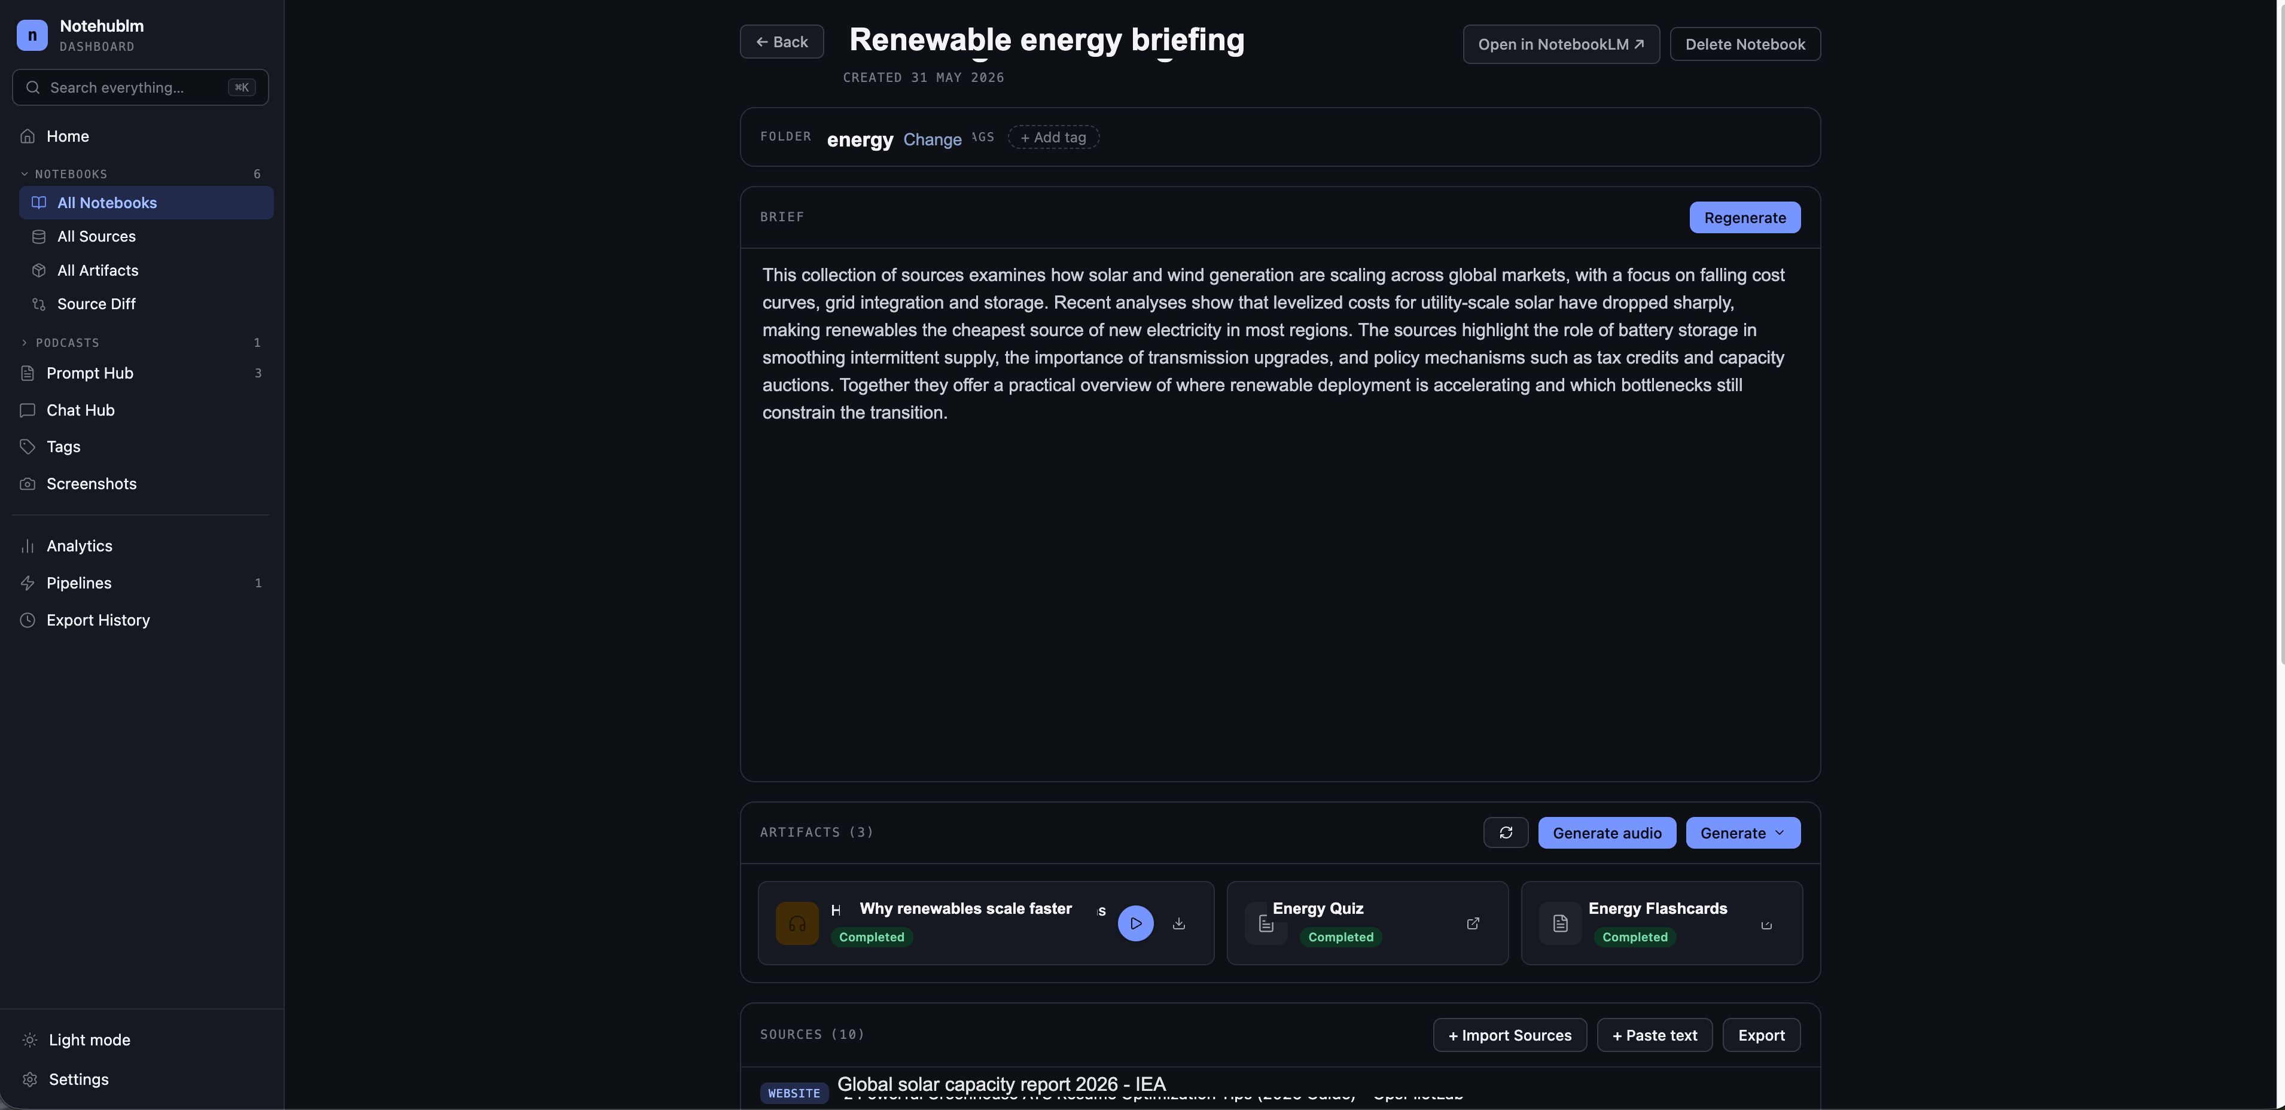Open the Generate dropdown menu
This screenshot has height=1110, width=2285.
[1743, 832]
